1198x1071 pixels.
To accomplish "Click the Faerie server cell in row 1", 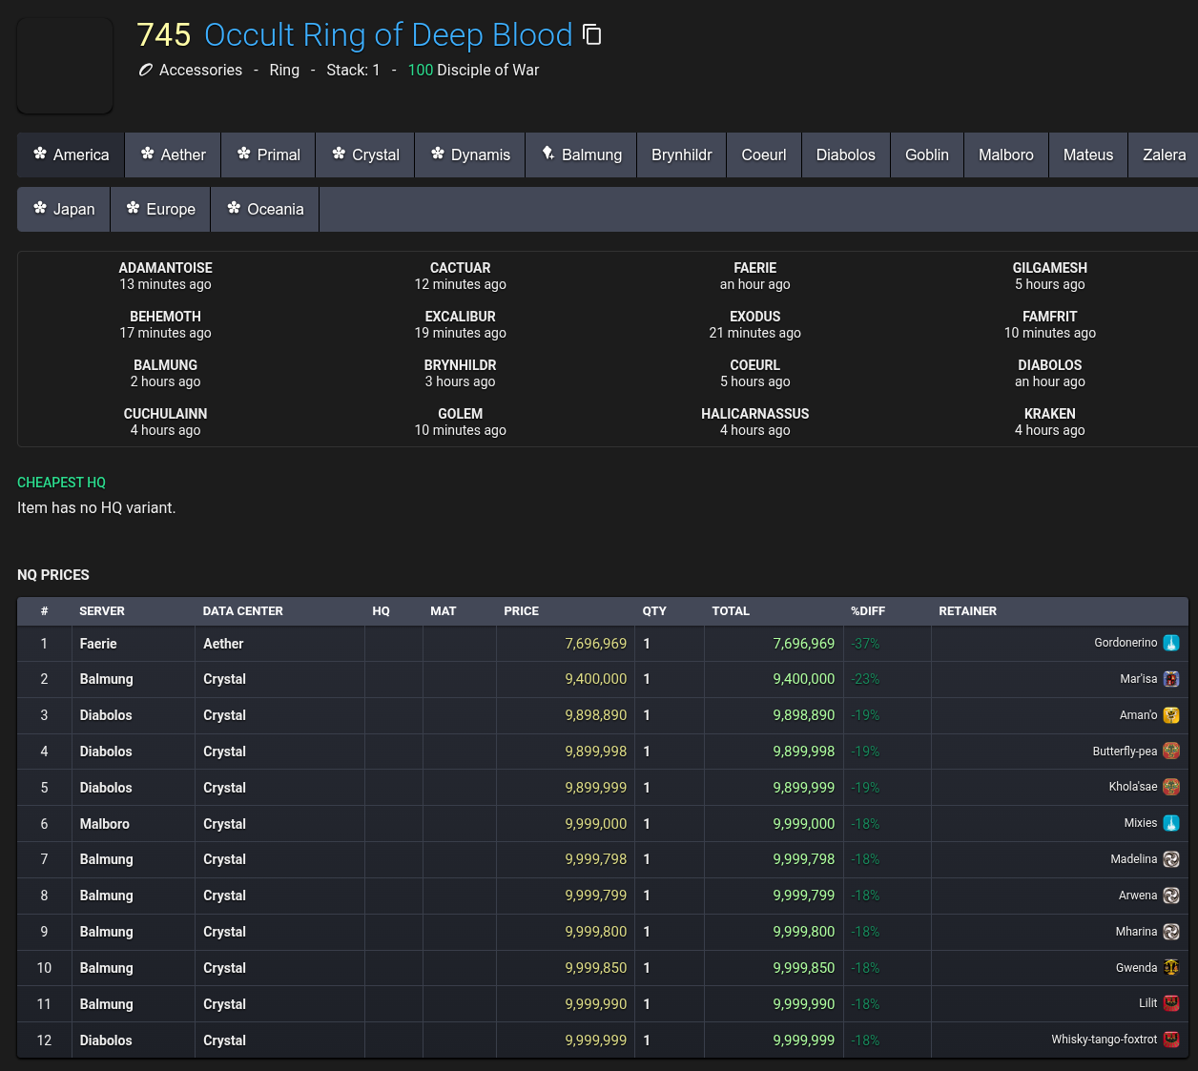I will [134, 644].
